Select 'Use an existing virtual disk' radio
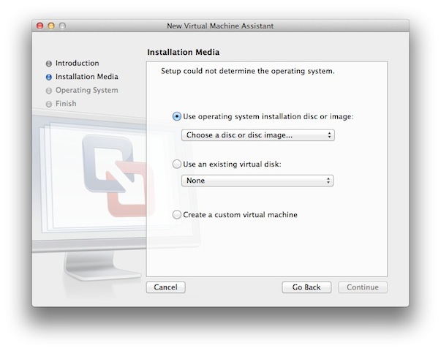 tap(177, 164)
